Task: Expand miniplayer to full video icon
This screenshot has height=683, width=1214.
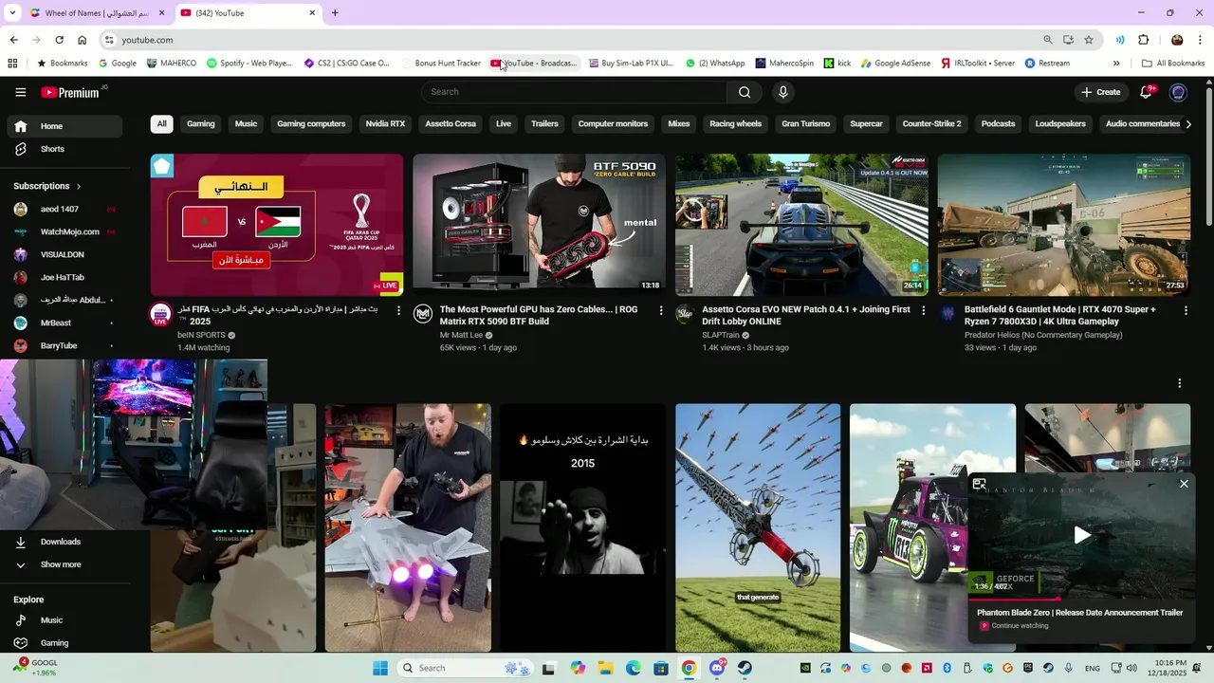Action: pos(980,484)
